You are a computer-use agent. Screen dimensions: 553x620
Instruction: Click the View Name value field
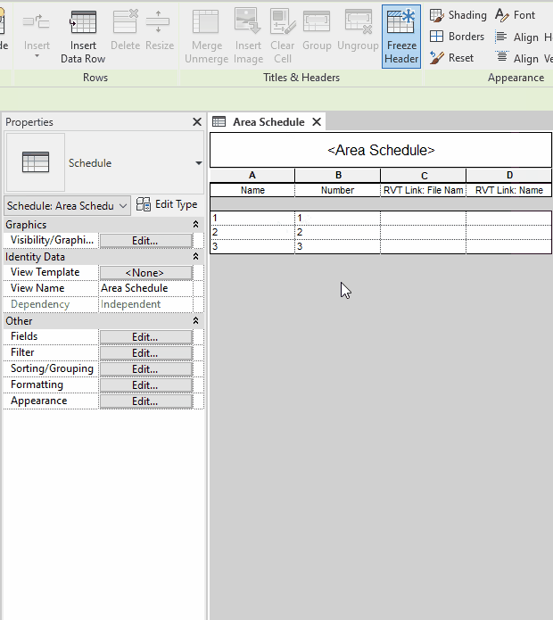click(x=145, y=288)
